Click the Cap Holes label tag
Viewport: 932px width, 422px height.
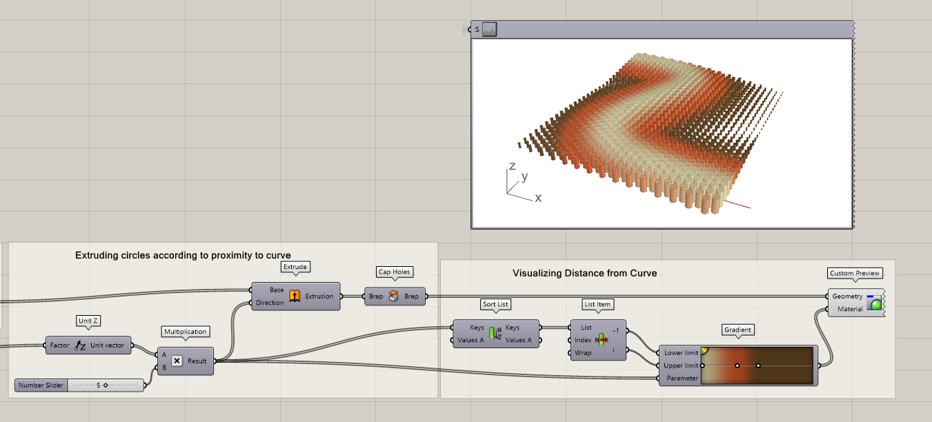(394, 272)
